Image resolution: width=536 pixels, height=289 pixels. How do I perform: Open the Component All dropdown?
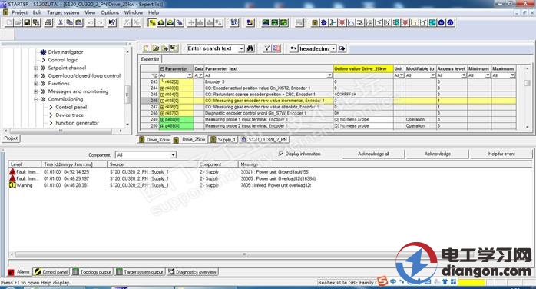173,155
